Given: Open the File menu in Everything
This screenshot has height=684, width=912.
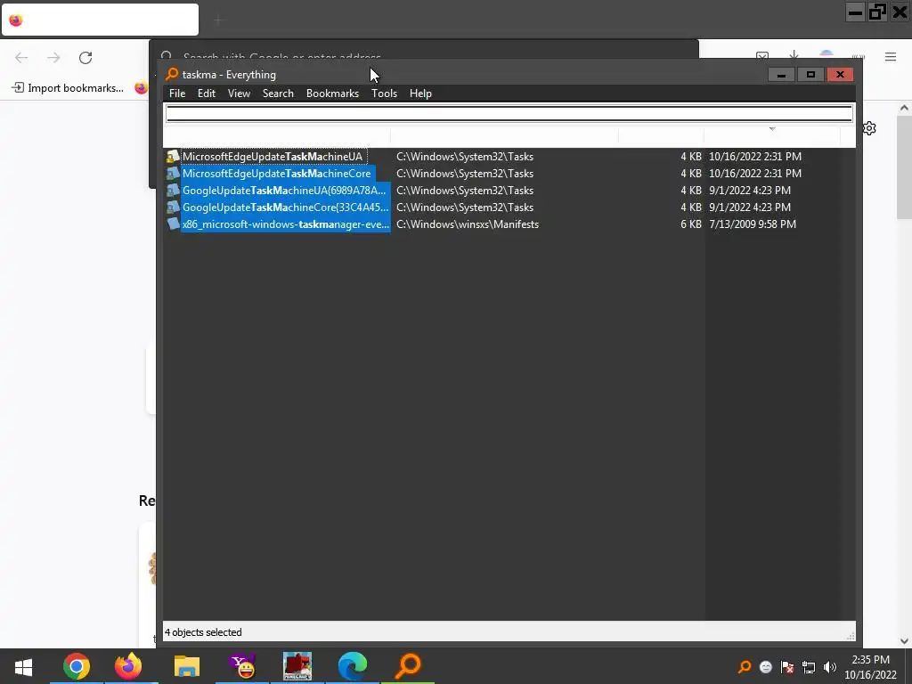Looking at the screenshot, I should tap(177, 93).
